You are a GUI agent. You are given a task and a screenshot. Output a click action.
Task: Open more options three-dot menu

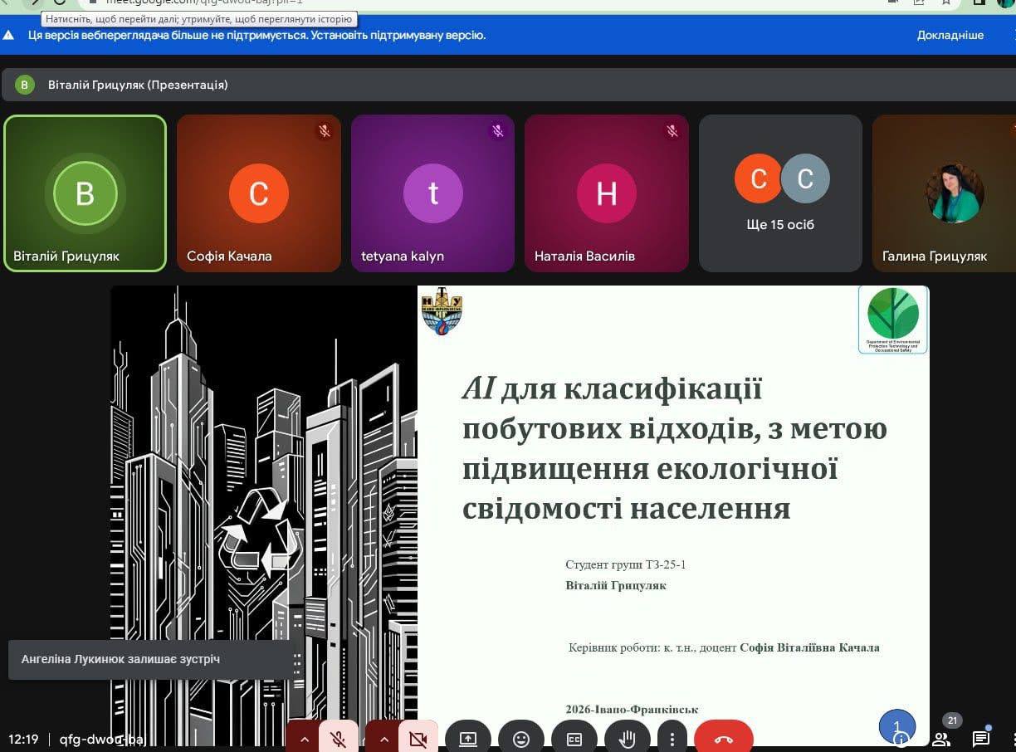point(672,738)
